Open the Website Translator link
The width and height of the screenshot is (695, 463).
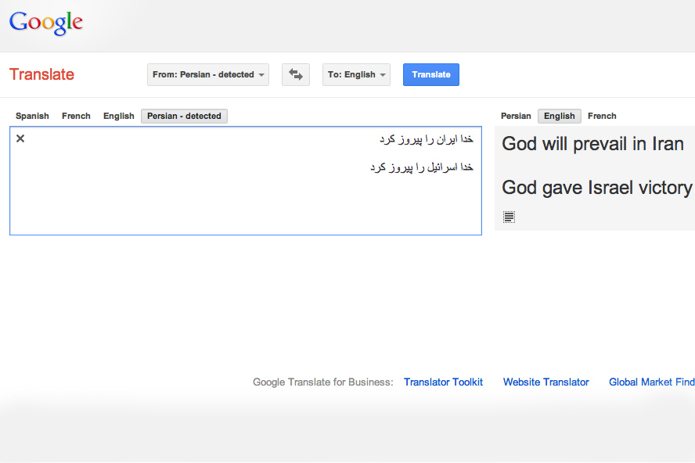click(x=546, y=382)
